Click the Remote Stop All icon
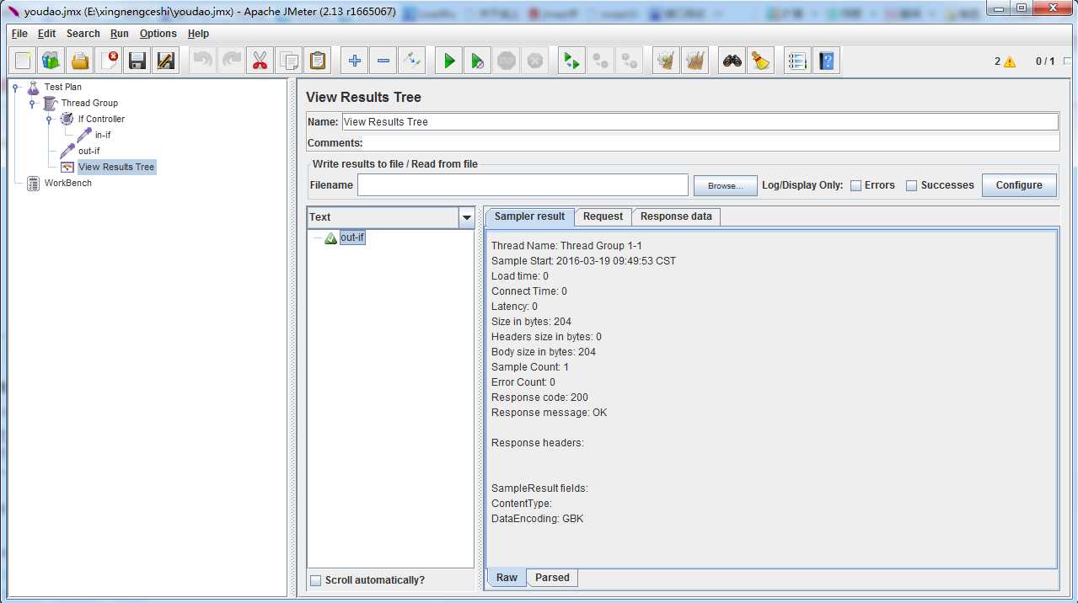This screenshot has height=603, width=1078. [x=601, y=61]
